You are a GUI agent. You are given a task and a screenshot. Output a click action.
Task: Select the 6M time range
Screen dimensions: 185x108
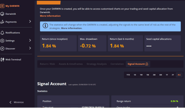[x=160, y=75]
